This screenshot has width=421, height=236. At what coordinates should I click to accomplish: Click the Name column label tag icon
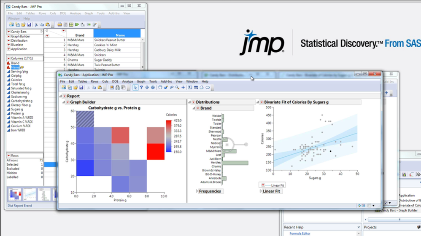pyautogui.click(x=22, y=67)
